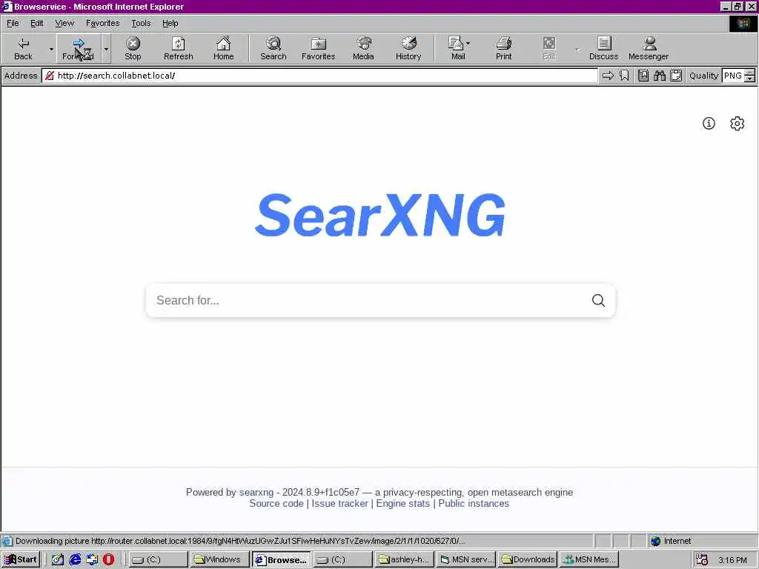Open the Edit menu

tap(36, 23)
